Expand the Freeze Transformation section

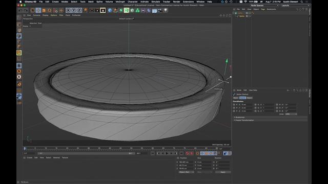tap(271, 121)
